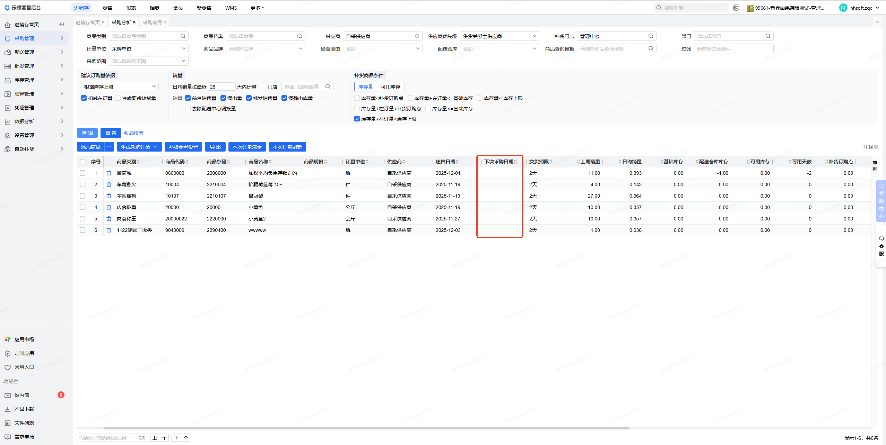Viewport: 886px width, 445px height.
Task: Open the 计量单位 dropdown
Action: pos(149,48)
